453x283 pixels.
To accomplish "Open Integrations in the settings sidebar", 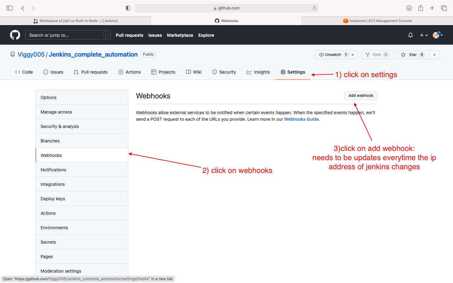I will pos(82,184).
